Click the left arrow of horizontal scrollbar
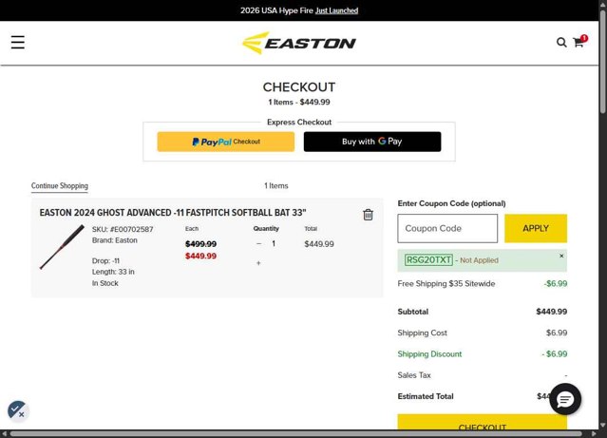The image size is (607, 438). [x=4, y=434]
